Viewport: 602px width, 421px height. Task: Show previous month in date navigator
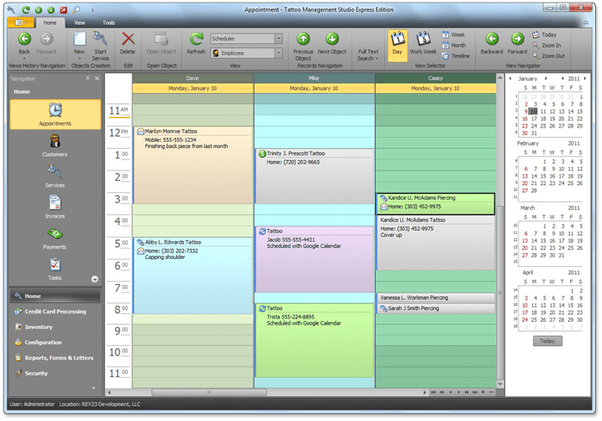pyautogui.click(x=510, y=78)
